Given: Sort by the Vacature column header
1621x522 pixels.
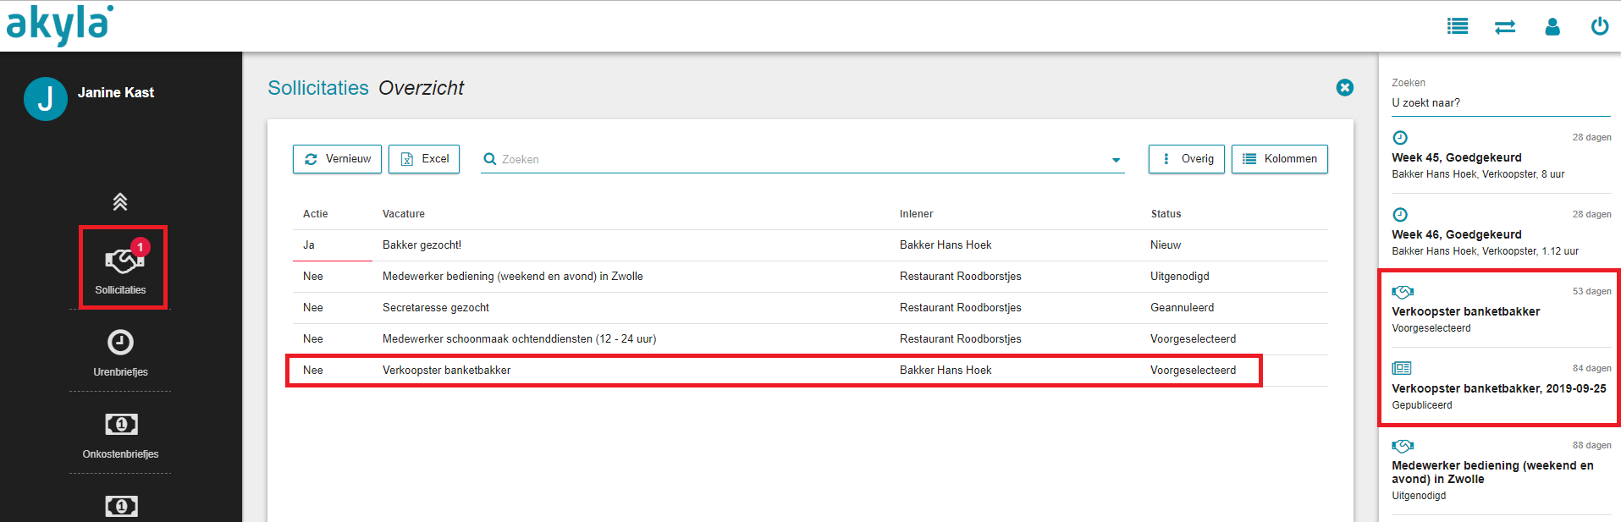Looking at the screenshot, I should (404, 214).
